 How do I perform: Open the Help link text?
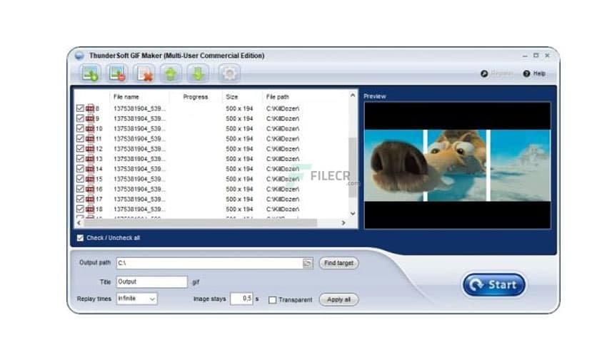(538, 73)
